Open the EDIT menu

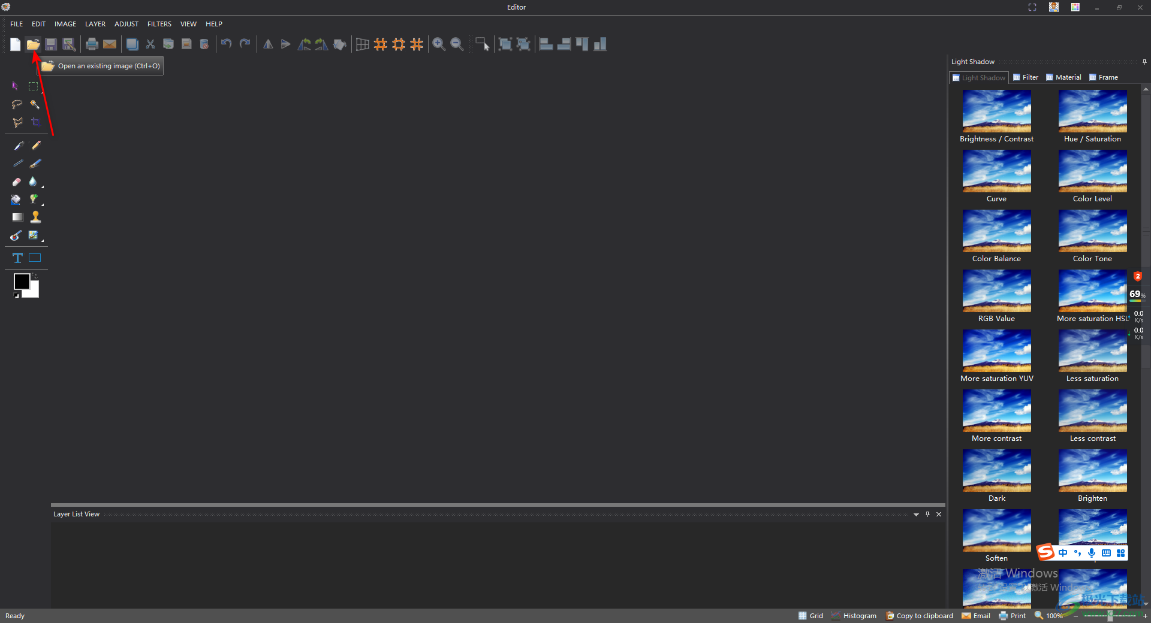[38, 24]
